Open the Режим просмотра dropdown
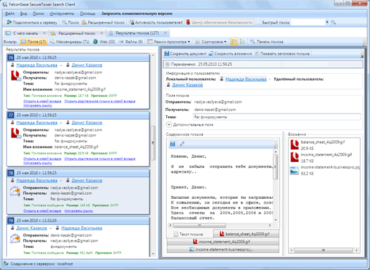370x270 pixels. [168, 42]
